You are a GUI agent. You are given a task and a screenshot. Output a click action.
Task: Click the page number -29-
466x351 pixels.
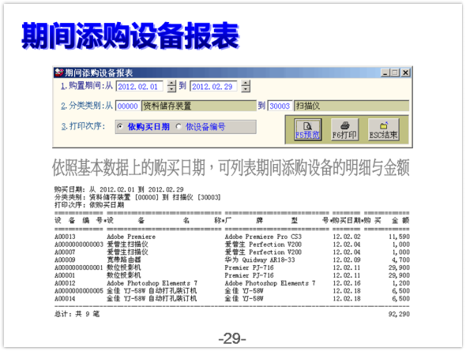(x=232, y=338)
